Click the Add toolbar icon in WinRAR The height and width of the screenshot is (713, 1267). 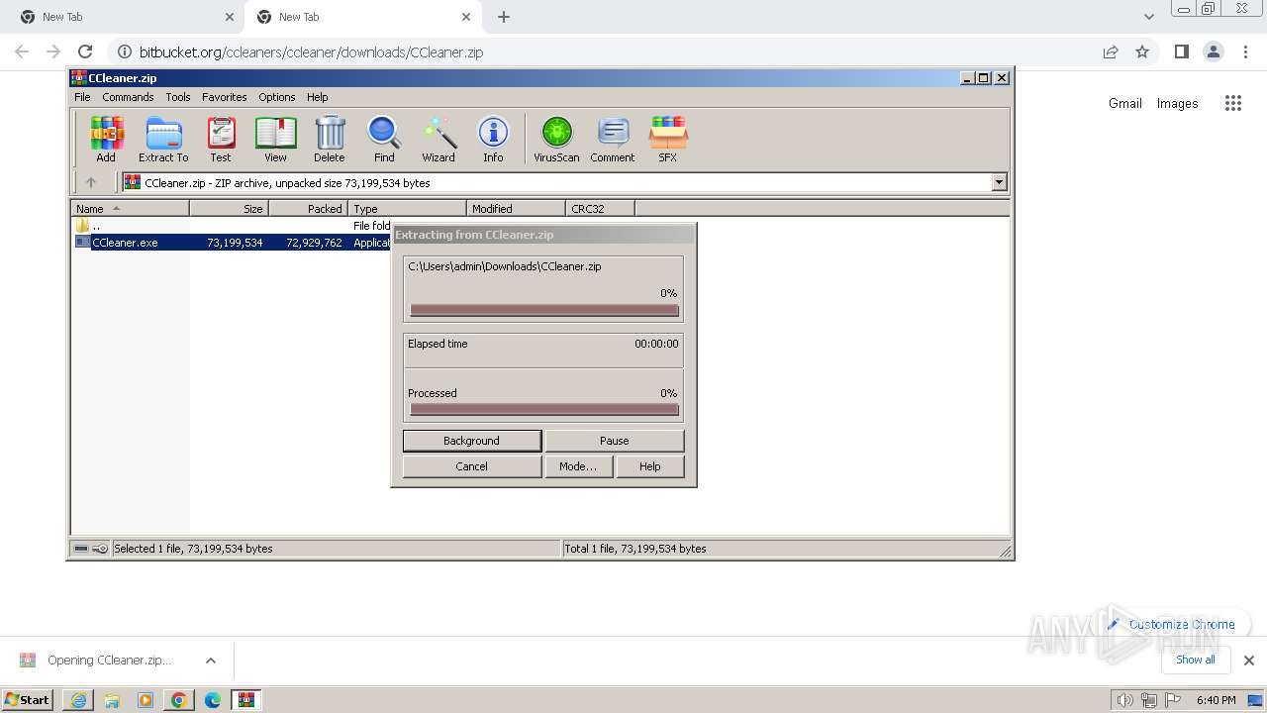[x=106, y=140]
